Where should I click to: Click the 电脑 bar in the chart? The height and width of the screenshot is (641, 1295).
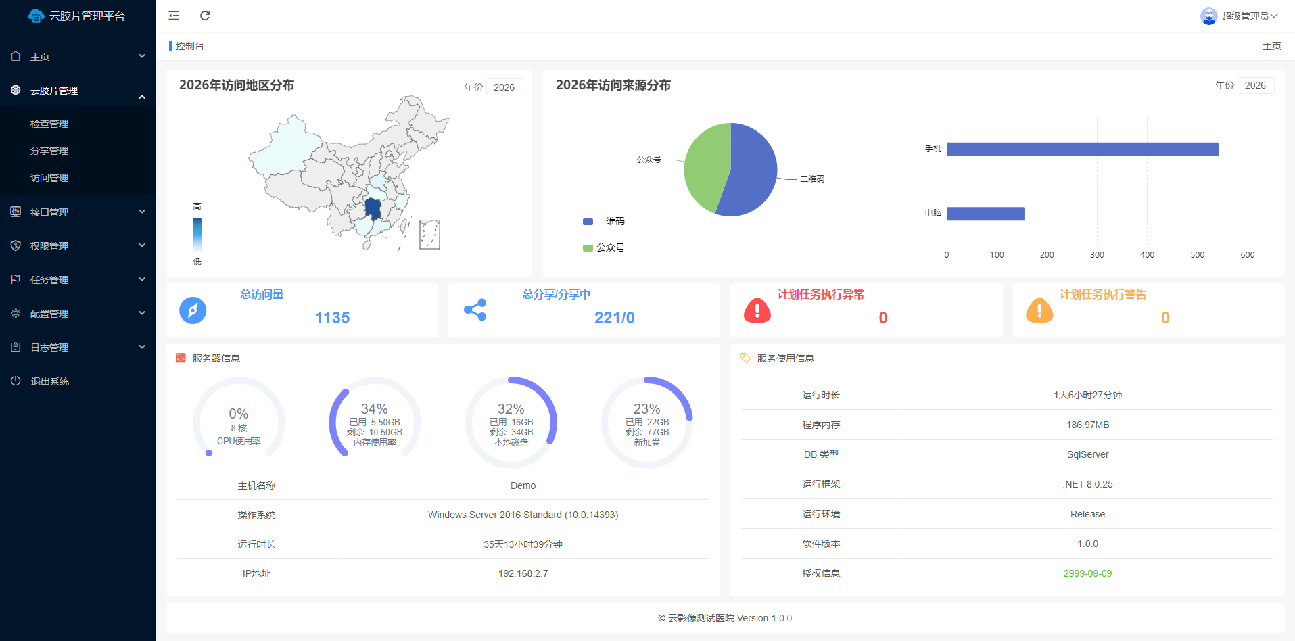point(985,214)
